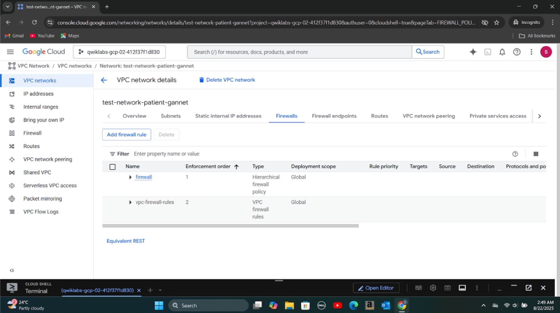Open the Gemini AI assistant sparkle icon
This screenshot has width=560, height=313.
click(x=473, y=52)
